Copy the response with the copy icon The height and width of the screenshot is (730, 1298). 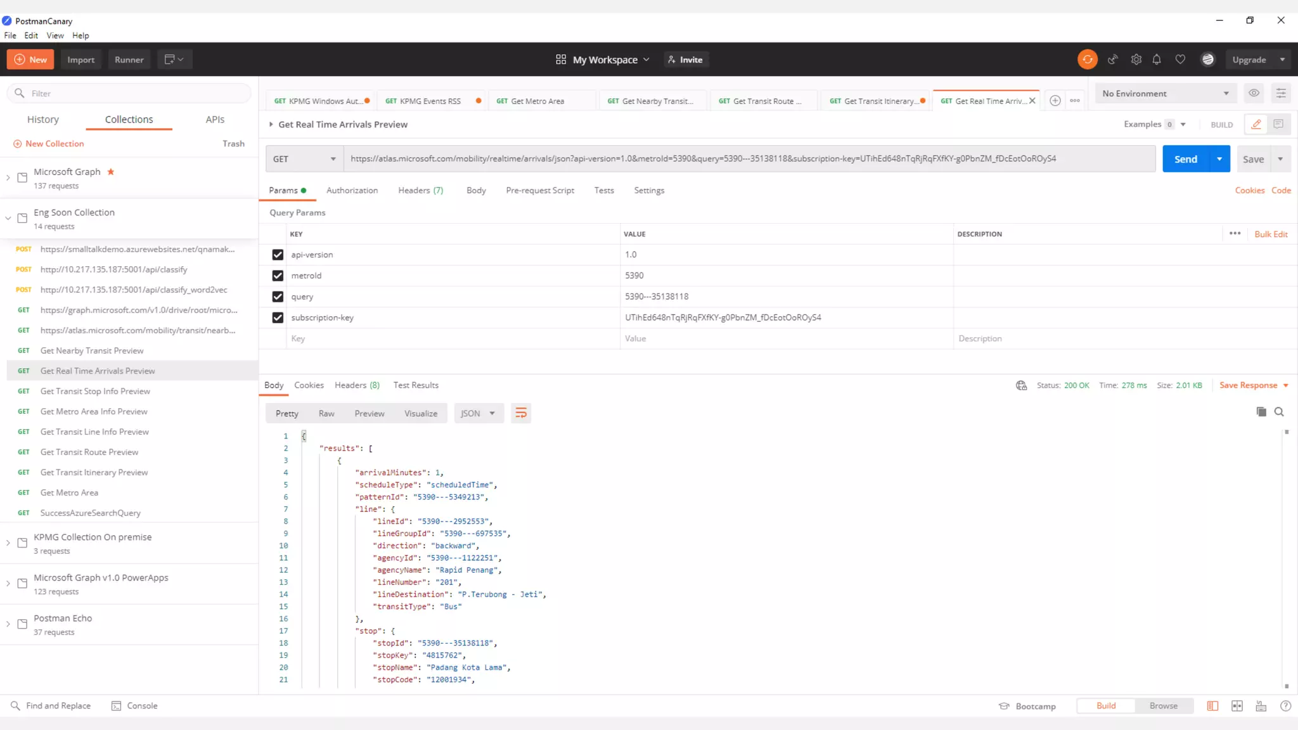(x=1261, y=412)
